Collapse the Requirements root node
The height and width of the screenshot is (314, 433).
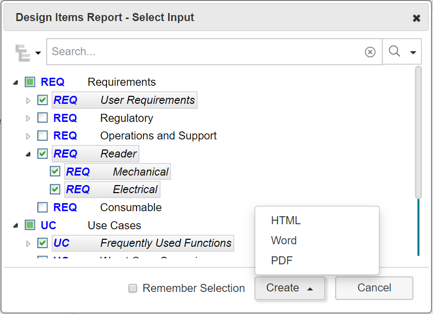(x=16, y=82)
